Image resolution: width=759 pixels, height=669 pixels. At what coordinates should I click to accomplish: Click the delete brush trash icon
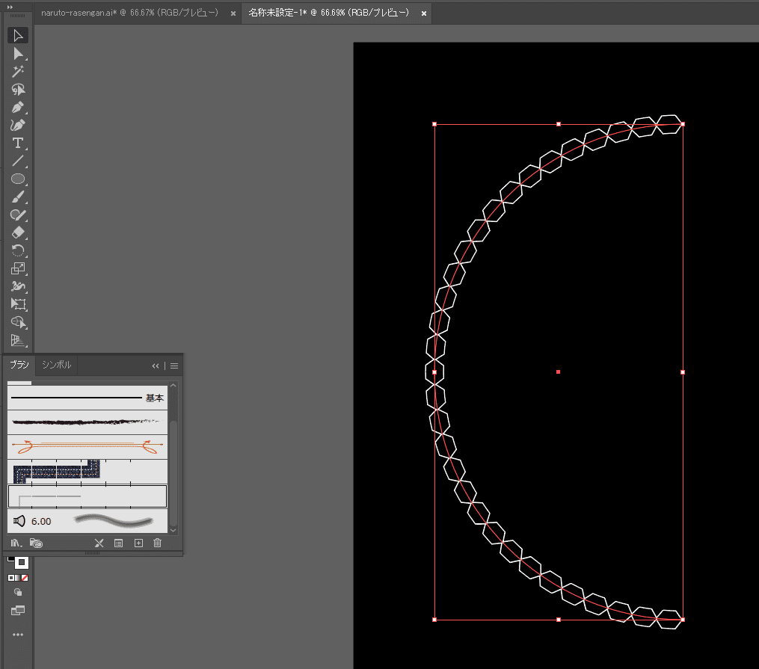(x=157, y=543)
